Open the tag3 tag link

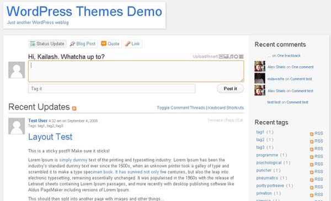[x=260, y=147]
